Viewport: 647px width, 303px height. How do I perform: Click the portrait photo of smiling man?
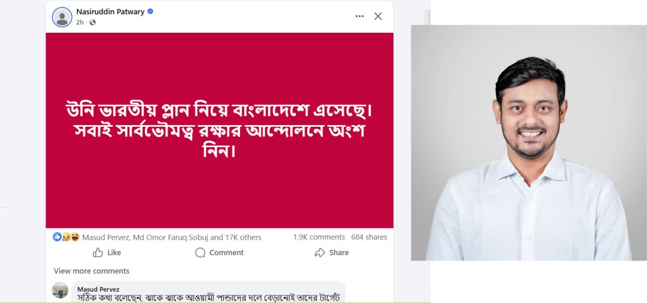(x=529, y=143)
